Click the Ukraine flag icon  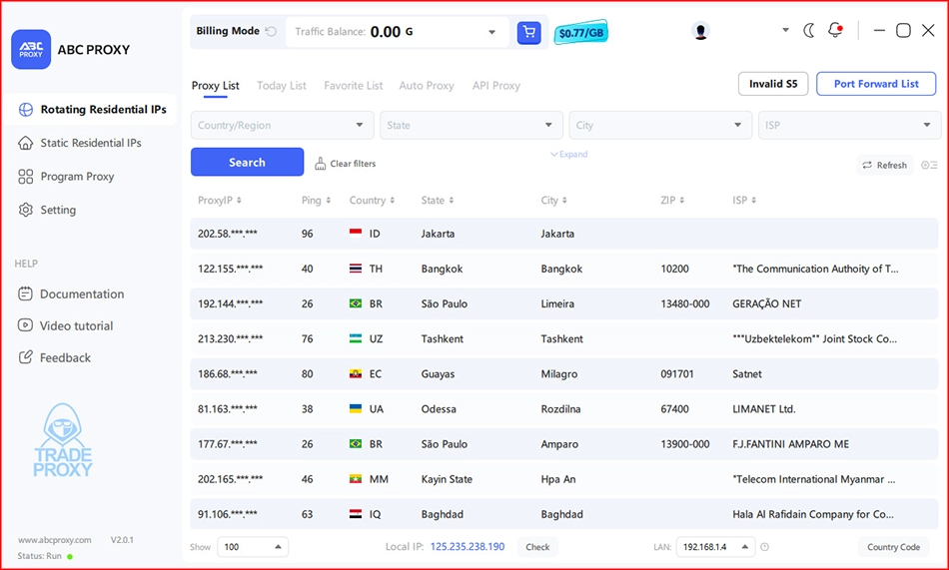(x=356, y=408)
